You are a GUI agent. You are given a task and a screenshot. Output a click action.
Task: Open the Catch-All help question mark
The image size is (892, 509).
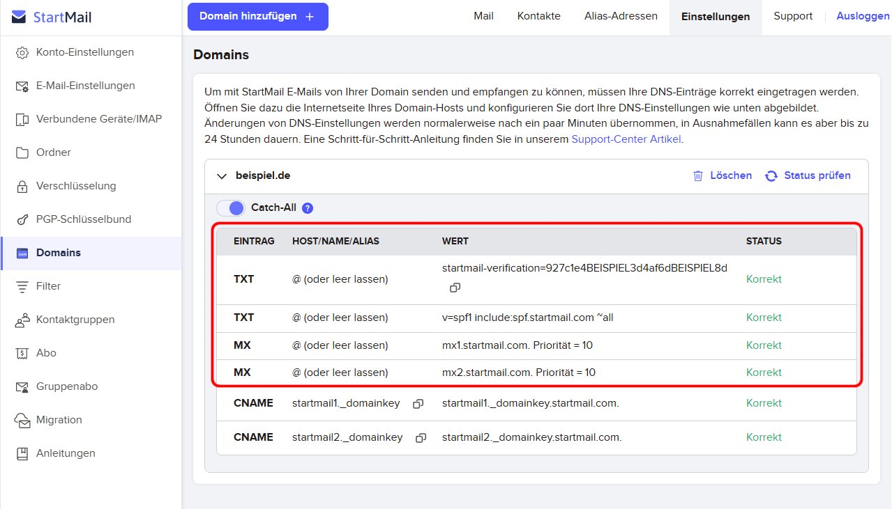coord(308,207)
